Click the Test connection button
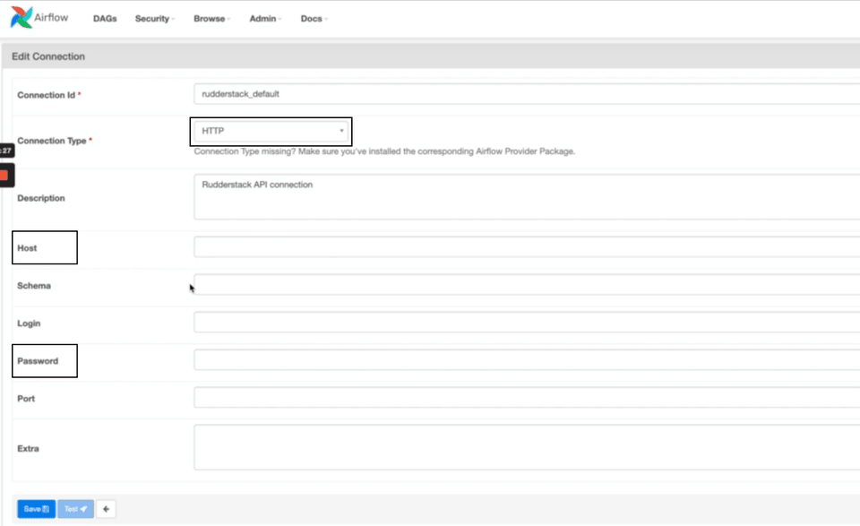This screenshot has height=526, width=860. [x=75, y=509]
